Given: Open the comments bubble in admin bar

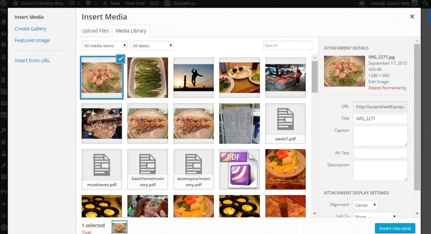Looking at the screenshot, I should 89,3.
